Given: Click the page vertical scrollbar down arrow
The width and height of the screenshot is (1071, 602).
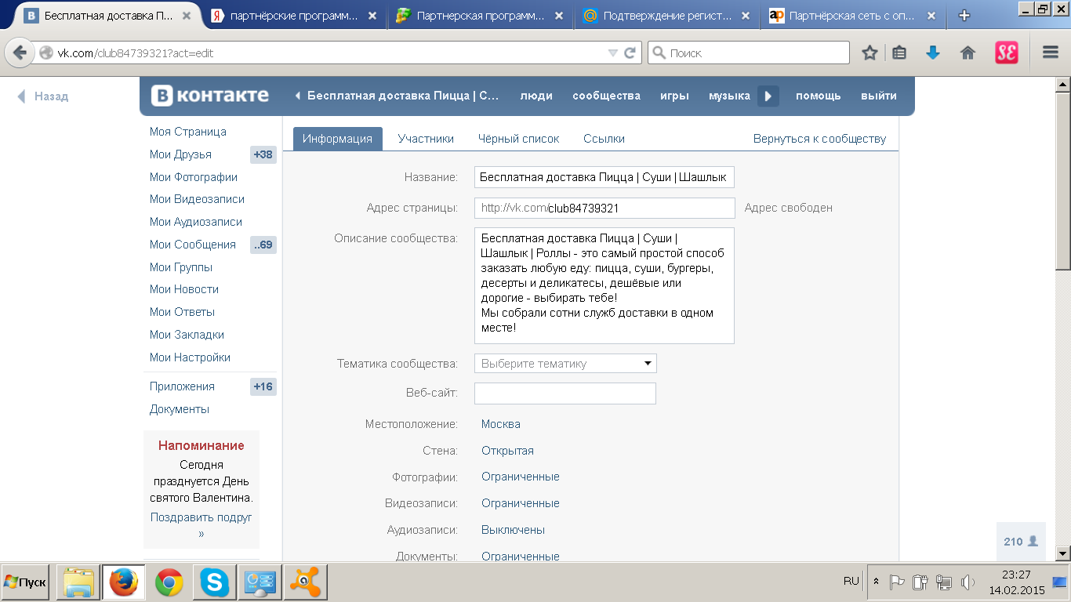Looking at the screenshot, I should pyautogui.click(x=1063, y=554).
